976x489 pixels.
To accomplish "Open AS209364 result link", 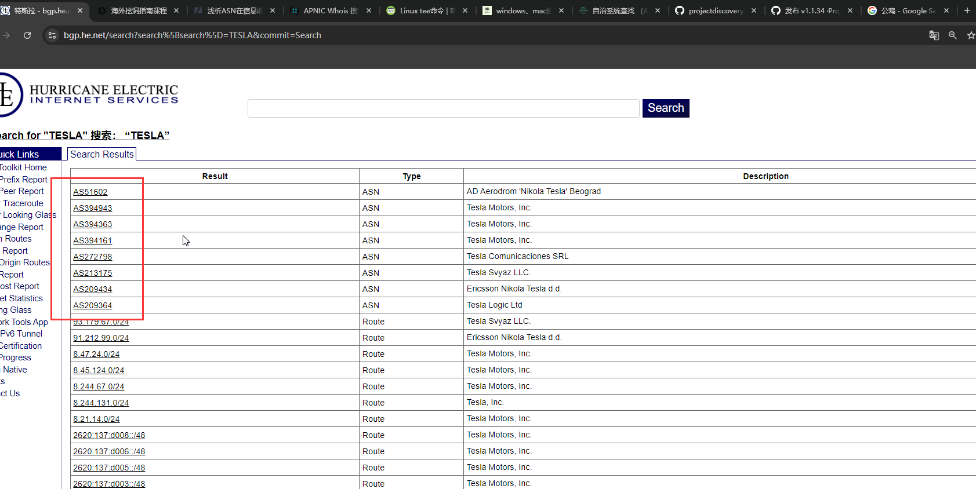I will click(93, 305).
